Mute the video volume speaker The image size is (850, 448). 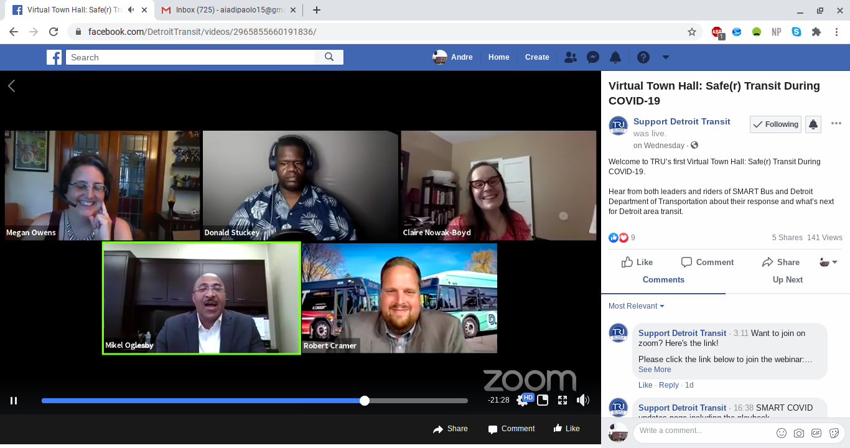tap(582, 401)
